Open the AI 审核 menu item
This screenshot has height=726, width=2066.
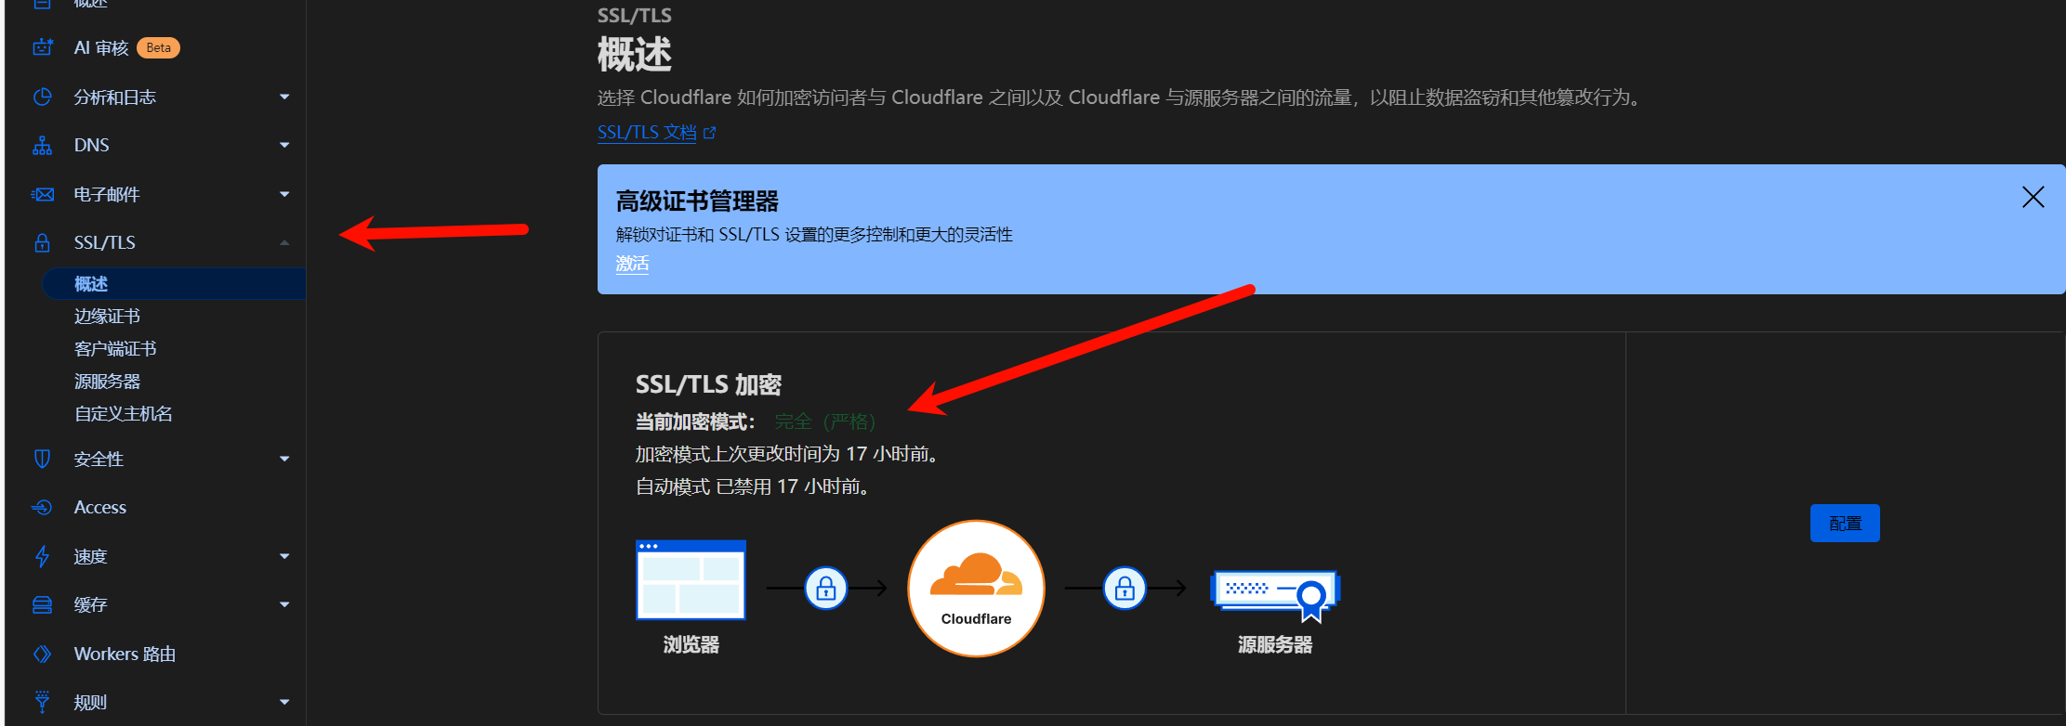coord(101,47)
